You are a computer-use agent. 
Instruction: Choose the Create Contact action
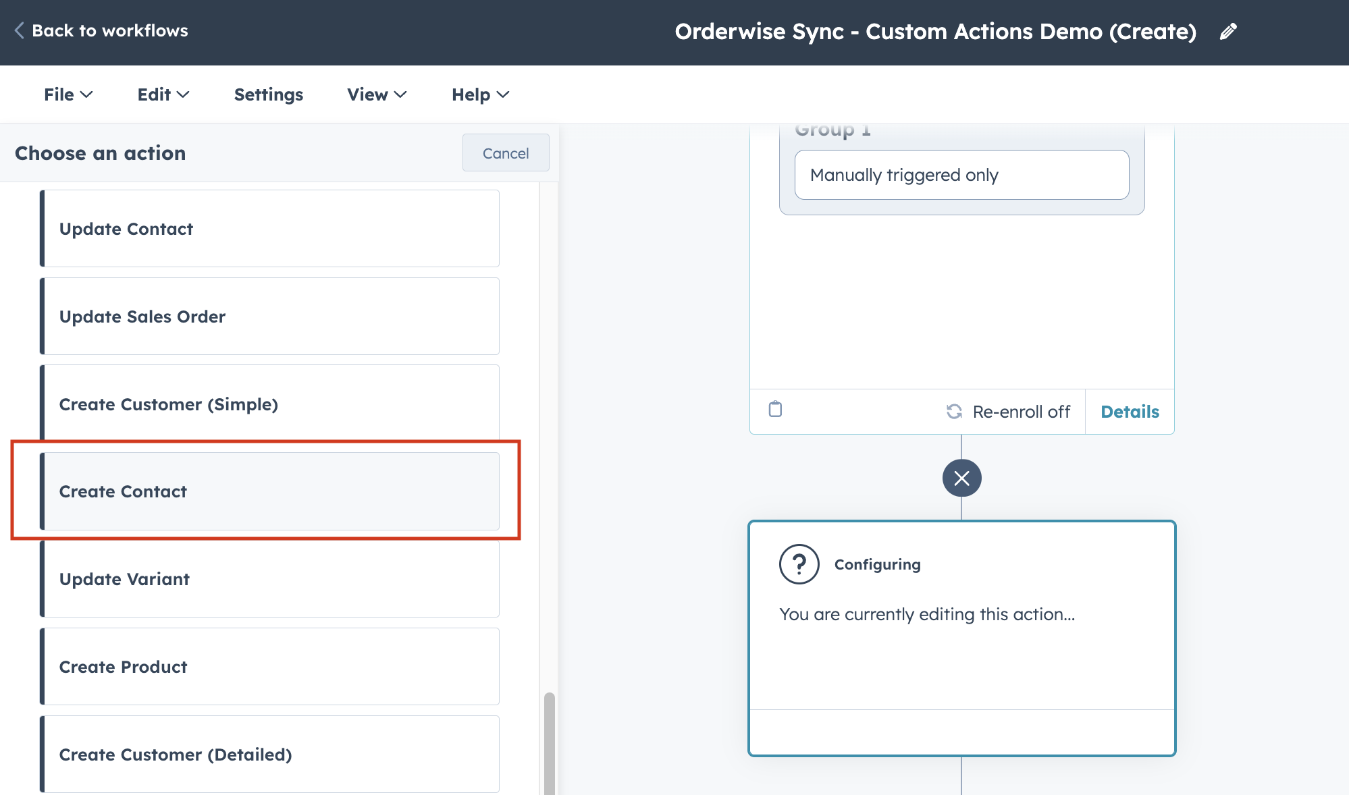click(270, 491)
